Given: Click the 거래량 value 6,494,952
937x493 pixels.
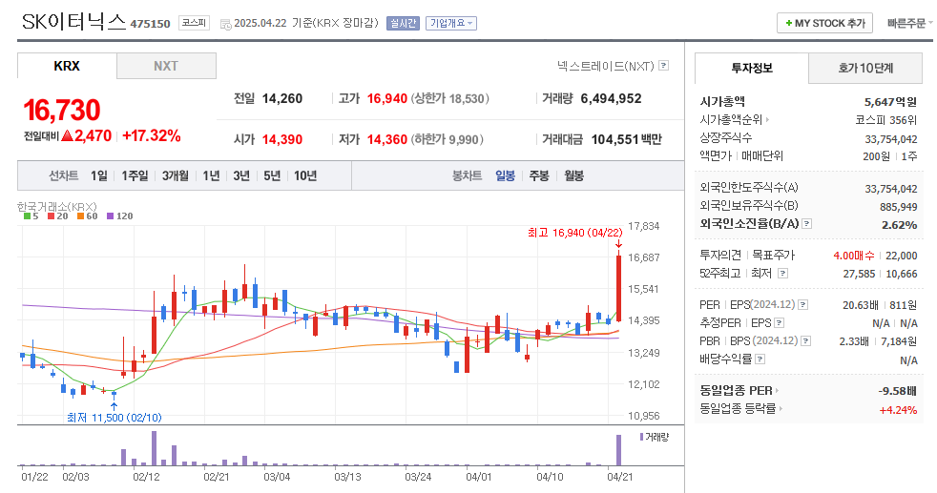Looking at the screenshot, I should click(612, 98).
